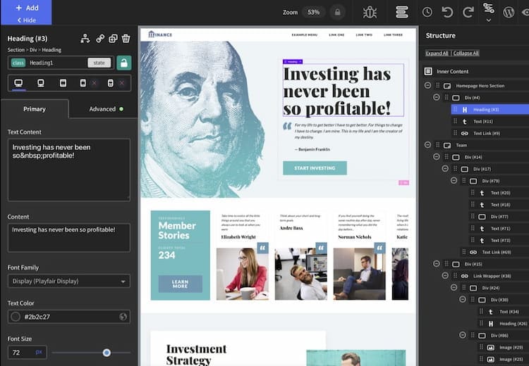529x366 pixels.
Task: Open the Manage settings sliders menu
Action: point(489,12)
